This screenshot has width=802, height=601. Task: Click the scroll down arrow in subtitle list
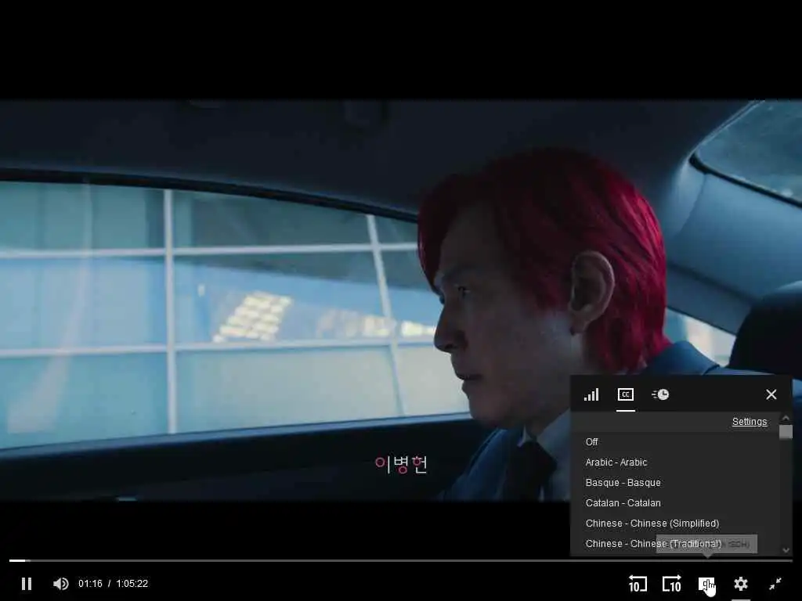click(x=786, y=550)
